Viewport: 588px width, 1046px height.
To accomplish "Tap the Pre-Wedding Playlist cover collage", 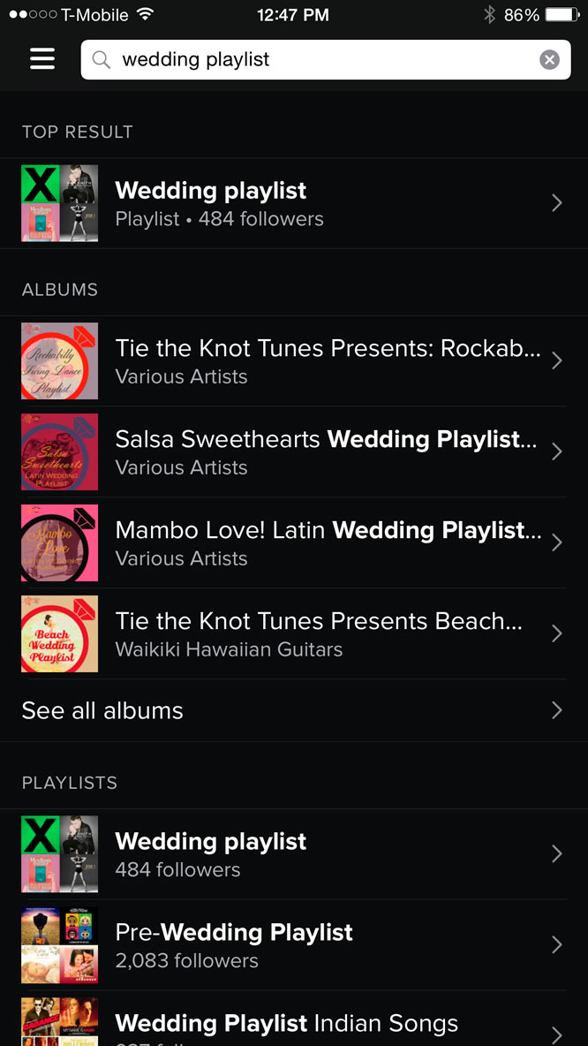I will (59, 944).
